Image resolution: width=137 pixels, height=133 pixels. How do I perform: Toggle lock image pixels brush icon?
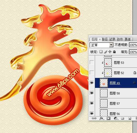[106, 52]
